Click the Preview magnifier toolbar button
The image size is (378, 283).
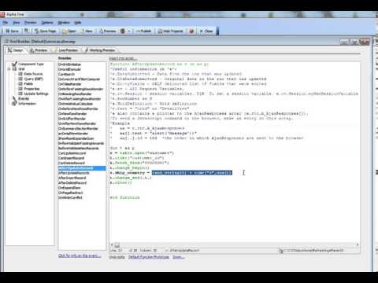pyautogui.click(x=108, y=31)
